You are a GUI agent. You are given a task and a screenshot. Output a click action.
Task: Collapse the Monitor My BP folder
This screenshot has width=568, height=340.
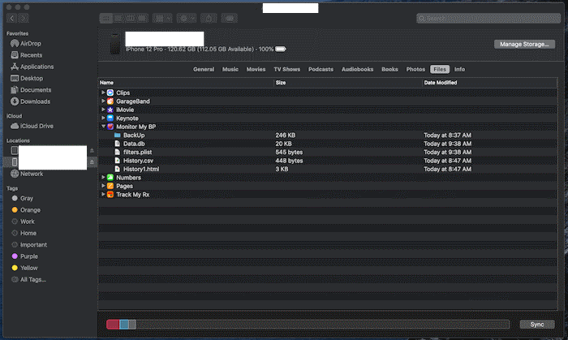point(103,127)
